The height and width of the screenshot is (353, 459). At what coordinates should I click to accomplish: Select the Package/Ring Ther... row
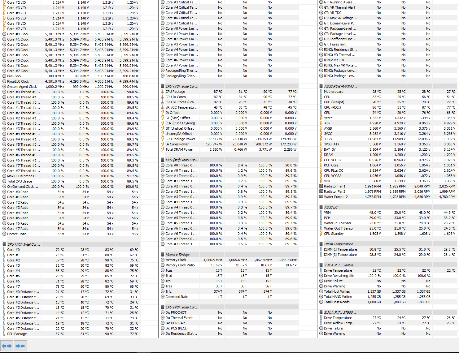(229, 71)
